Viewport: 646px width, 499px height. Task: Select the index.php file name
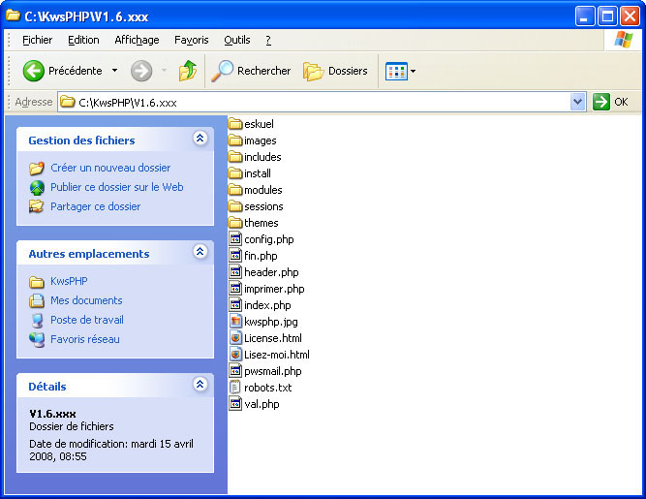(x=267, y=305)
